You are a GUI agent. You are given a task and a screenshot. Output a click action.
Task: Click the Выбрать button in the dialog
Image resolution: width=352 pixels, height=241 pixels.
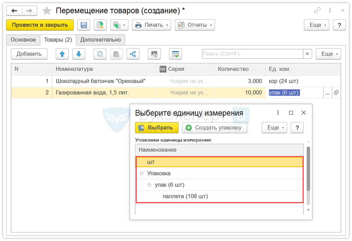point(157,128)
